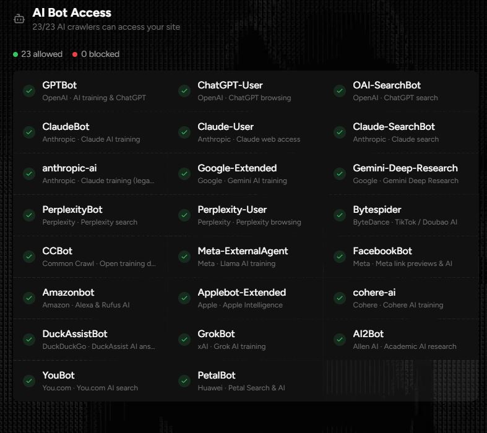Click the check icon beside ClaudeBot
The height and width of the screenshot is (433, 487).
coord(29,132)
